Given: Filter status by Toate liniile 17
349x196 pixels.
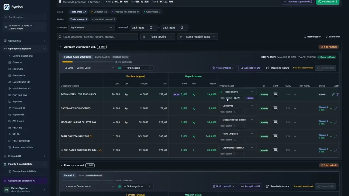Looking at the screenshot, I should (78, 12).
